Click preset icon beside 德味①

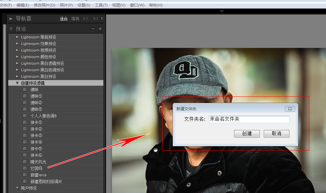tap(25, 96)
